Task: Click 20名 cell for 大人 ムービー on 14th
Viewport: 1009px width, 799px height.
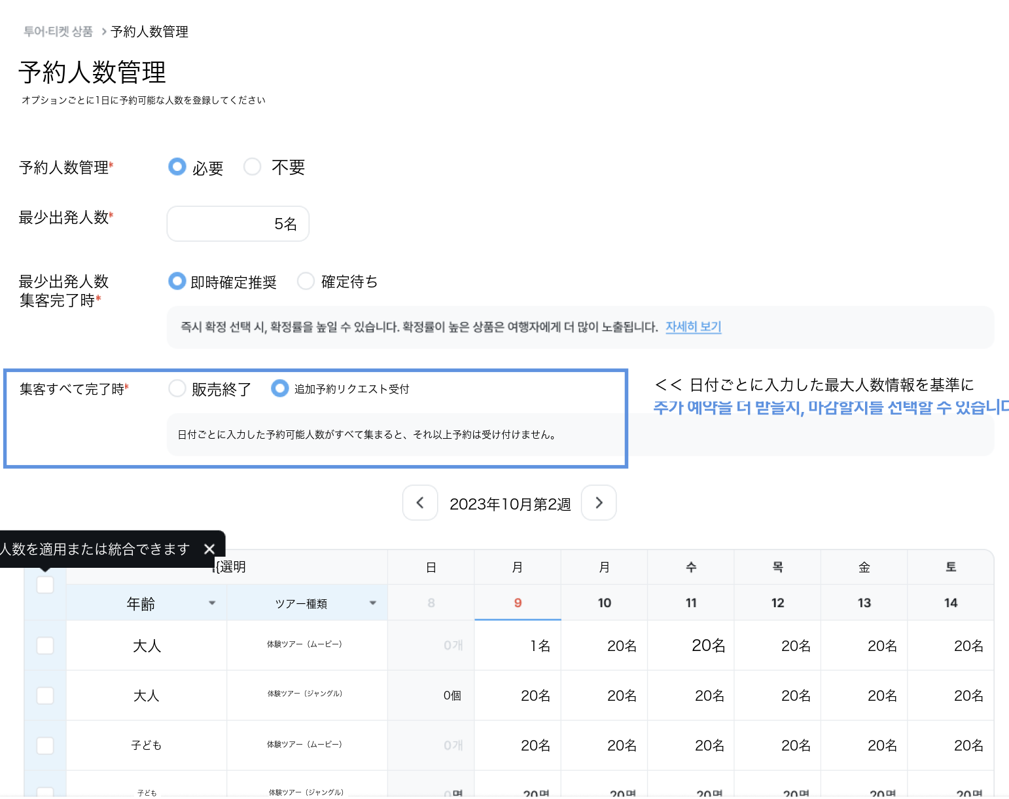Action: point(951,646)
